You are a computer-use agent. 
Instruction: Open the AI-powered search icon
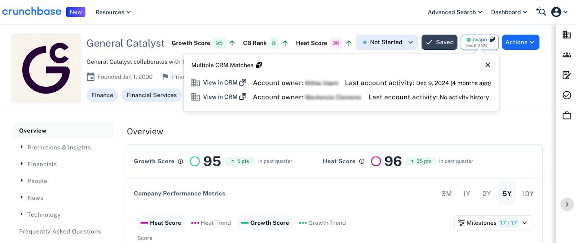tap(541, 12)
